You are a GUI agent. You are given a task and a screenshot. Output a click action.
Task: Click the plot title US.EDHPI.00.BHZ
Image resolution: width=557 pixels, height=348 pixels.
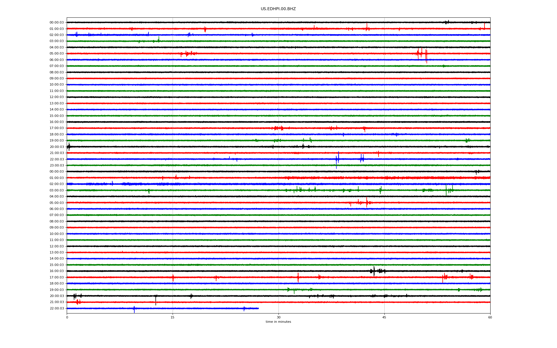pyautogui.click(x=278, y=9)
